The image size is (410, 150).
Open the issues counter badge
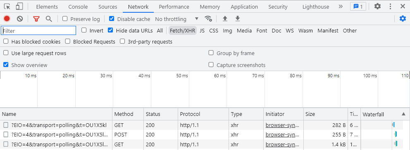tap(358, 7)
